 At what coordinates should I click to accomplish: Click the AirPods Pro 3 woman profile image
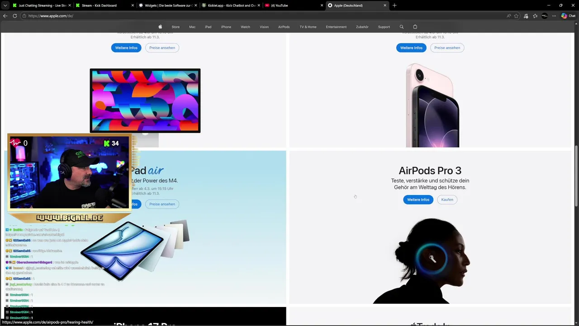tap(421, 260)
